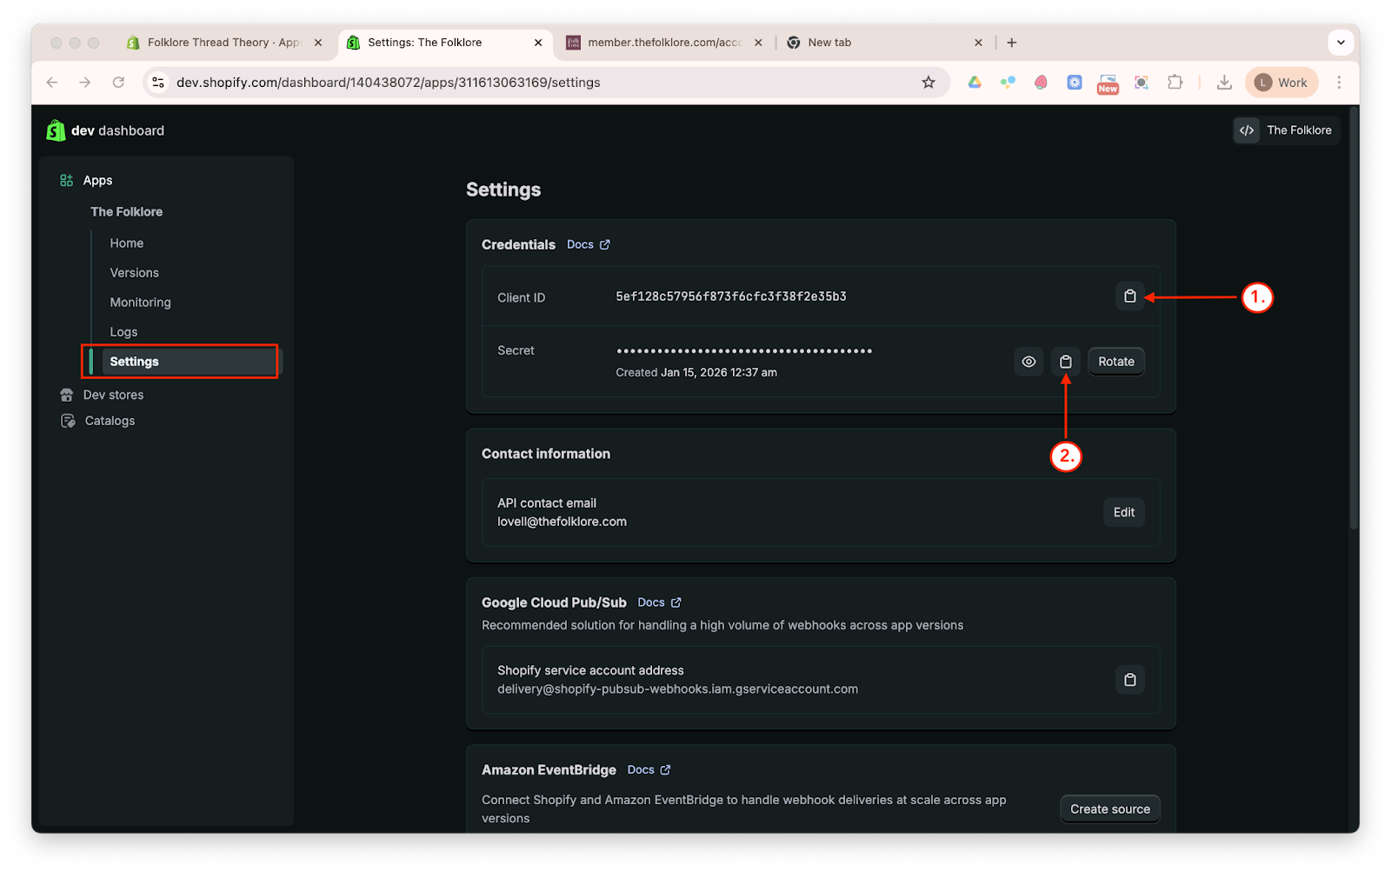
Task: Bookmark this page with the star icon
Action: [x=928, y=83]
